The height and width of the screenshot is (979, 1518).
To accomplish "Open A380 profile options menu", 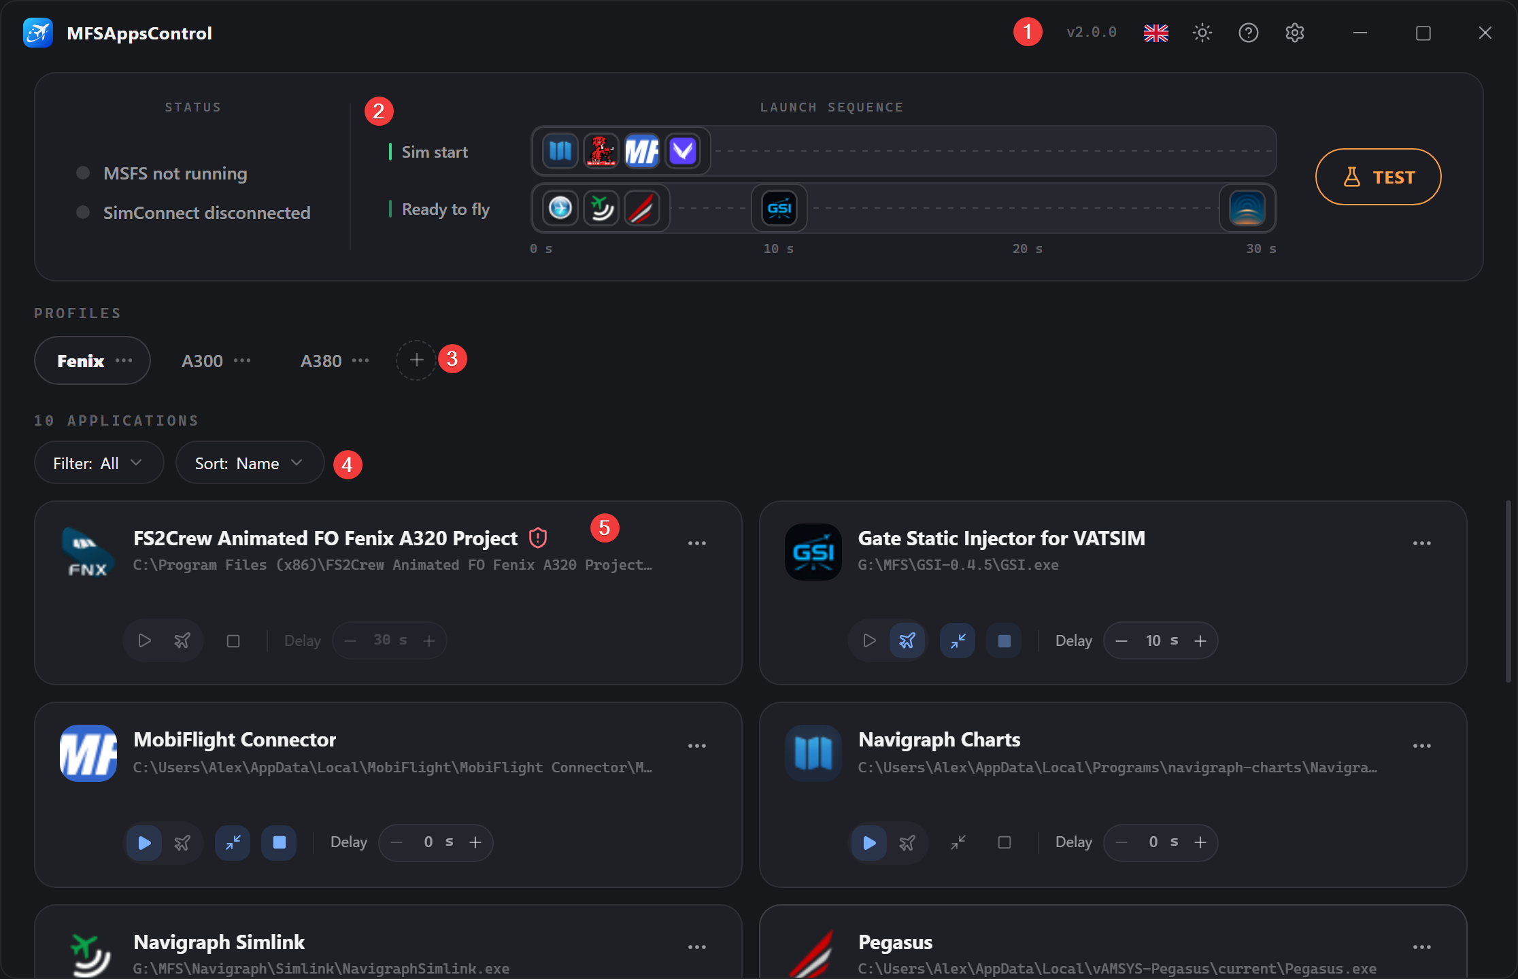I will pyautogui.click(x=360, y=360).
